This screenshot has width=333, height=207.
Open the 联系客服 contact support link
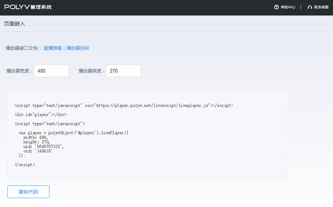[321, 7]
